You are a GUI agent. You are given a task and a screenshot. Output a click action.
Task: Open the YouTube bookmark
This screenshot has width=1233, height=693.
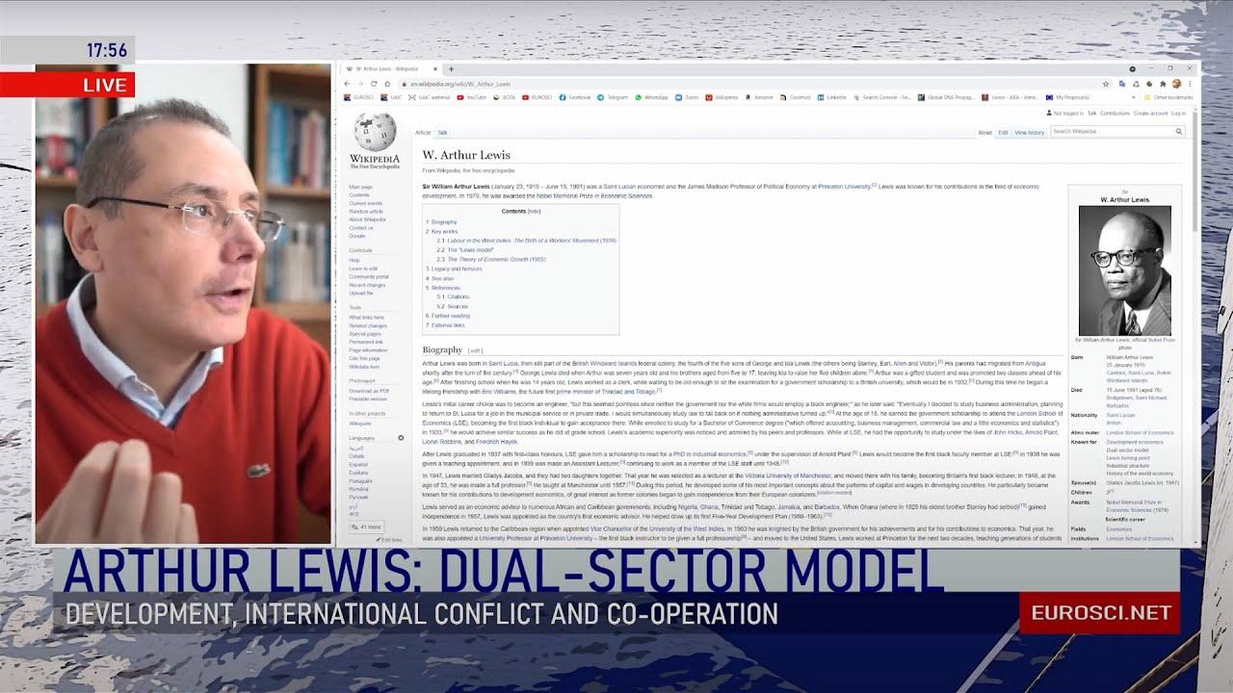pos(472,97)
